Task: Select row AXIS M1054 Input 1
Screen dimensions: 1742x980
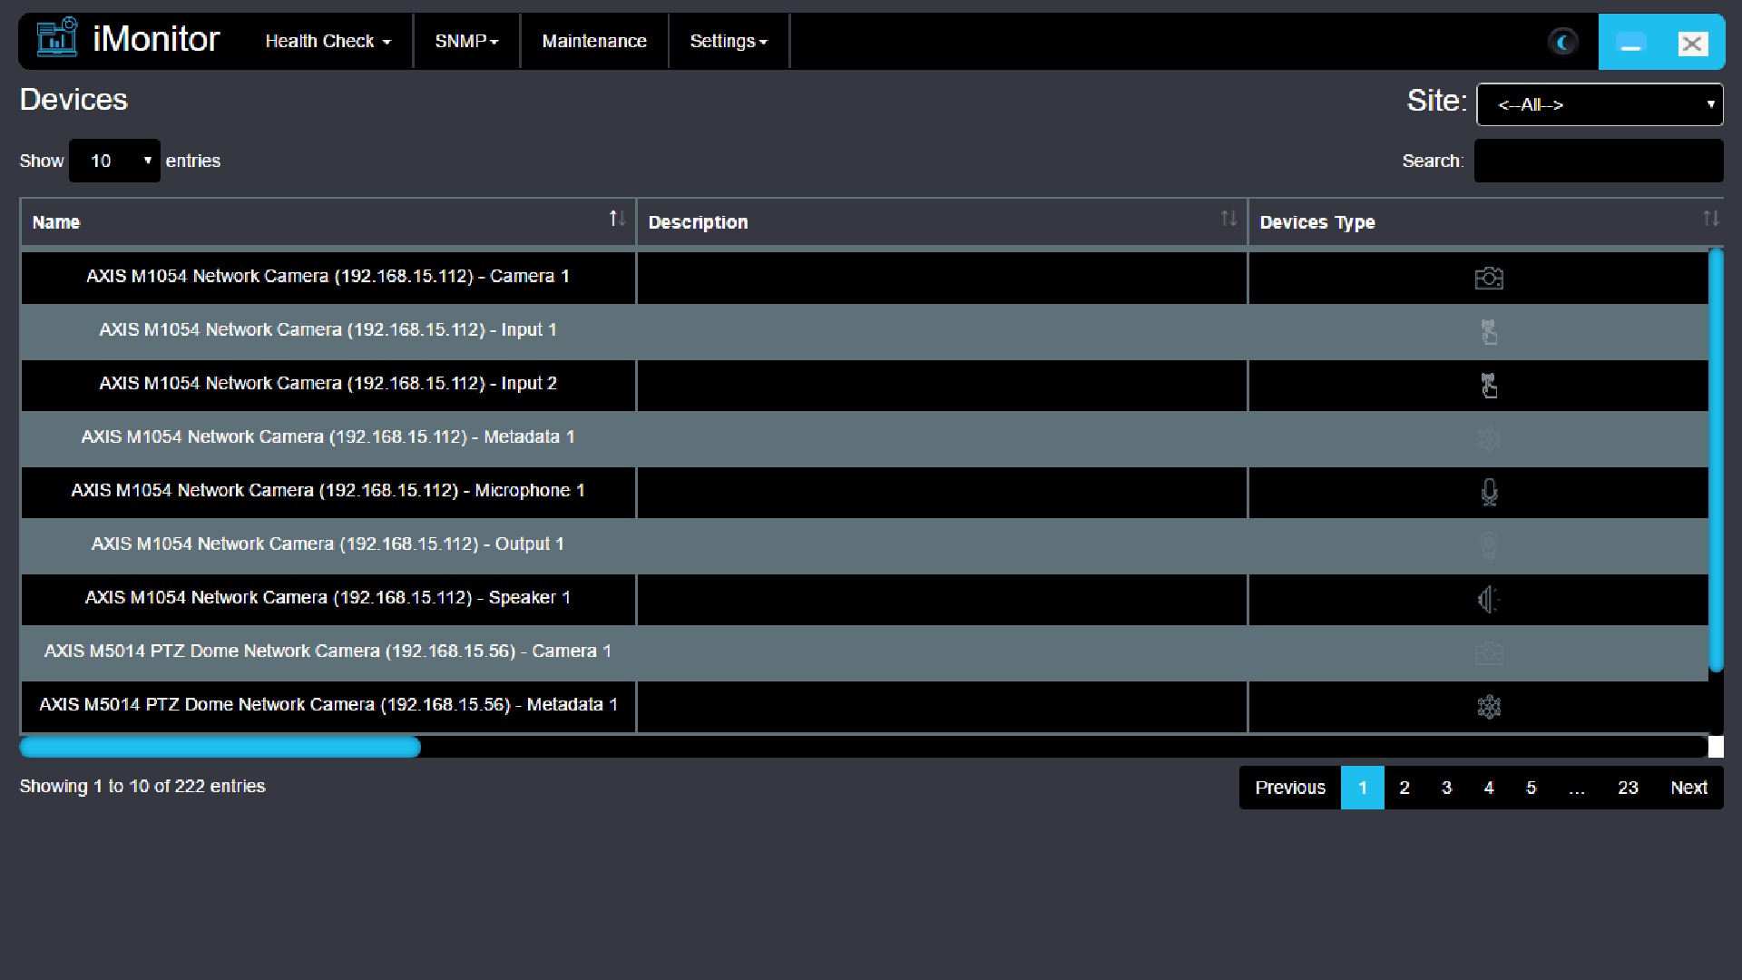Action: pos(864,331)
